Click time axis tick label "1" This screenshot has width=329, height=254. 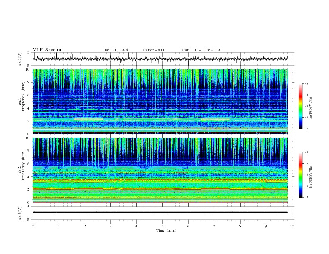click(59, 226)
